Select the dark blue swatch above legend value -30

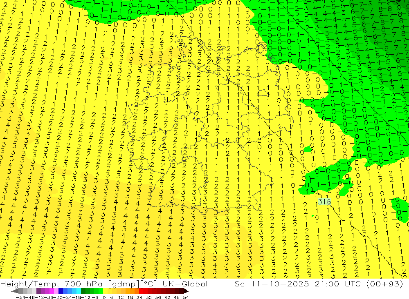(61, 291)
